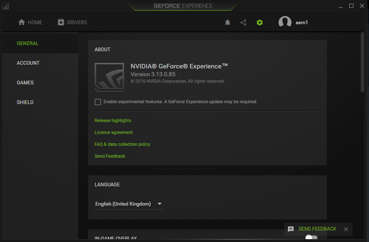Click the NVIDIA GeForce Experience product name
Image resolution: width=369 pixels, height=242 pixels.
(x=179, y=66)
